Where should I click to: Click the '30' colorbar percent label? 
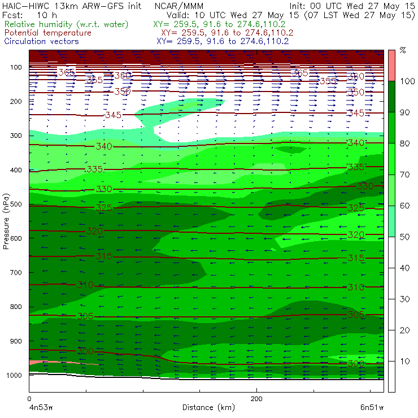tap(404, 299)
